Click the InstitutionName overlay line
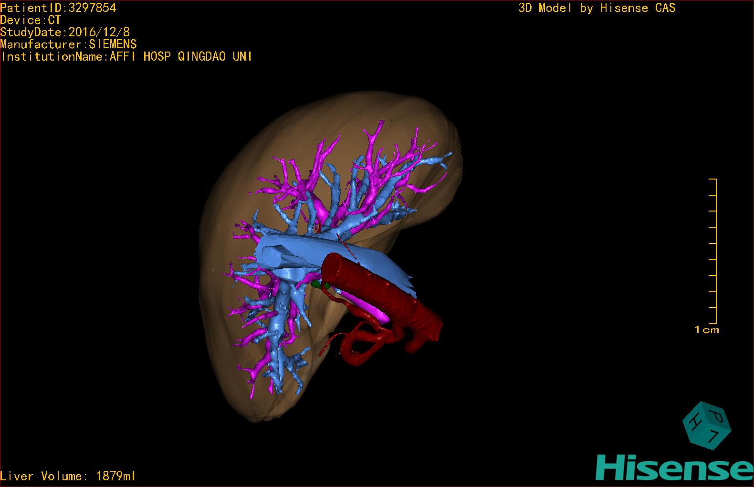 pos(126,56)
